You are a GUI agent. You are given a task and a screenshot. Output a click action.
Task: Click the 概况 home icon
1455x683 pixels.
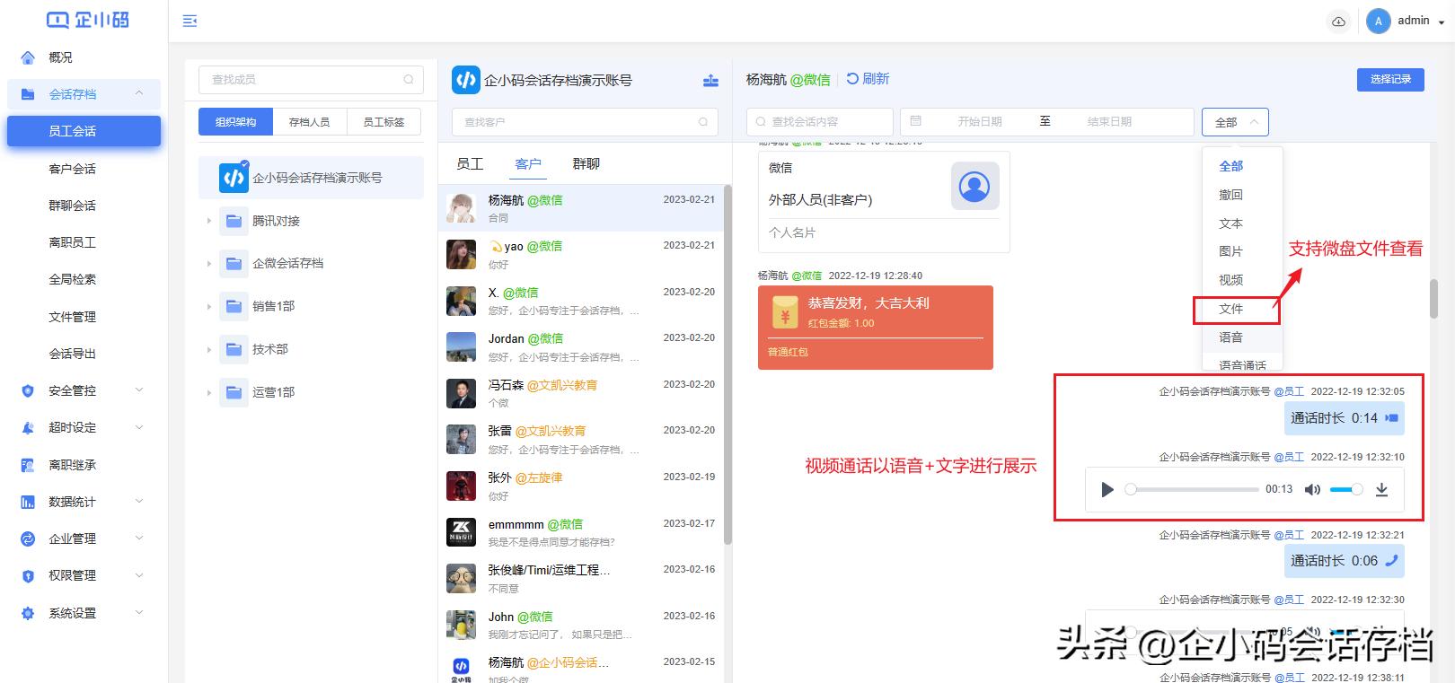tap(28, 57)
